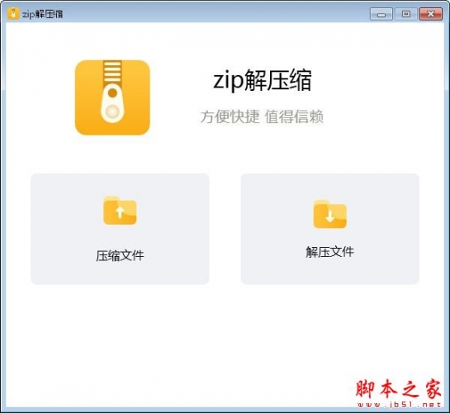Minimize the zip解压缩 window
The width and height of the screenshot is (450, 413).
(381, 14)
